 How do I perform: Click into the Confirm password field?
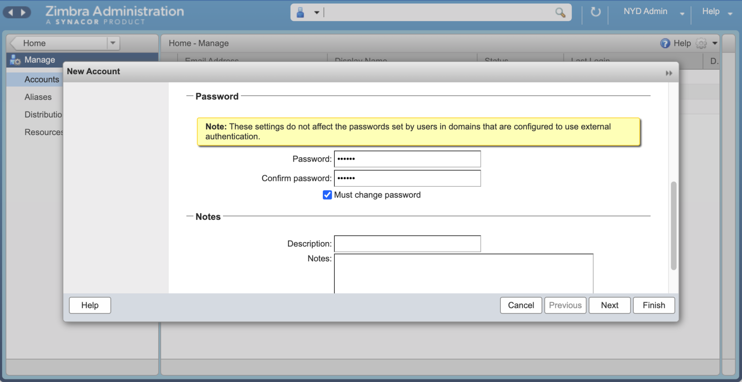[407, 178]
